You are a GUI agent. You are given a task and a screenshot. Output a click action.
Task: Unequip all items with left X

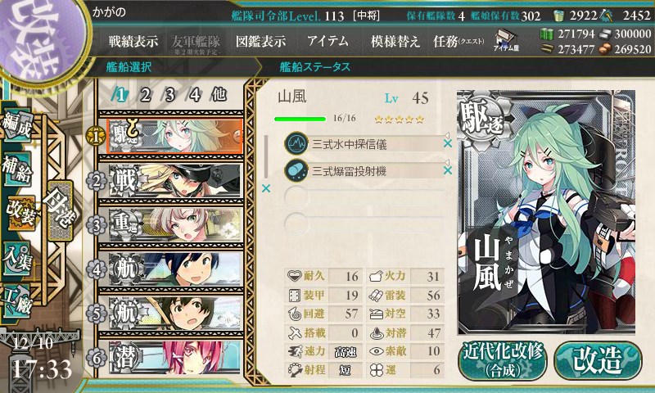(x=265, y=189)
